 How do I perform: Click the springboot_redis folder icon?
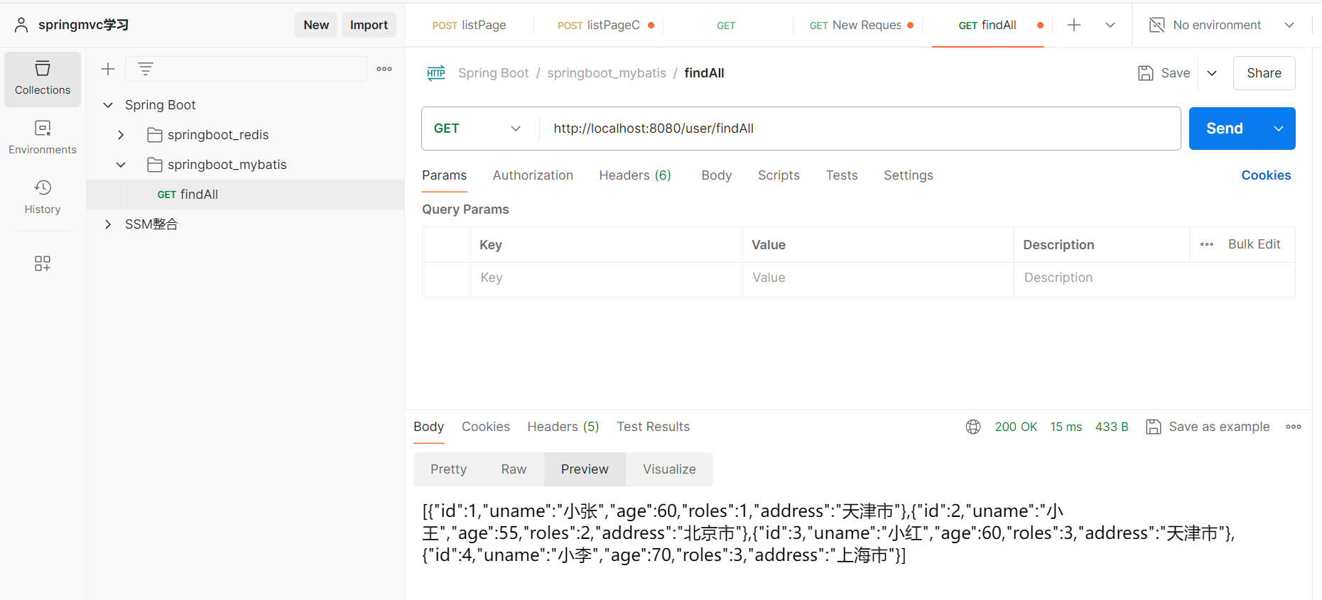[154, 135]
